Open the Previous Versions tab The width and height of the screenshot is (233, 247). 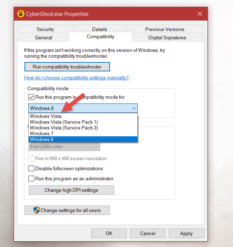click(x=165, y=29)
